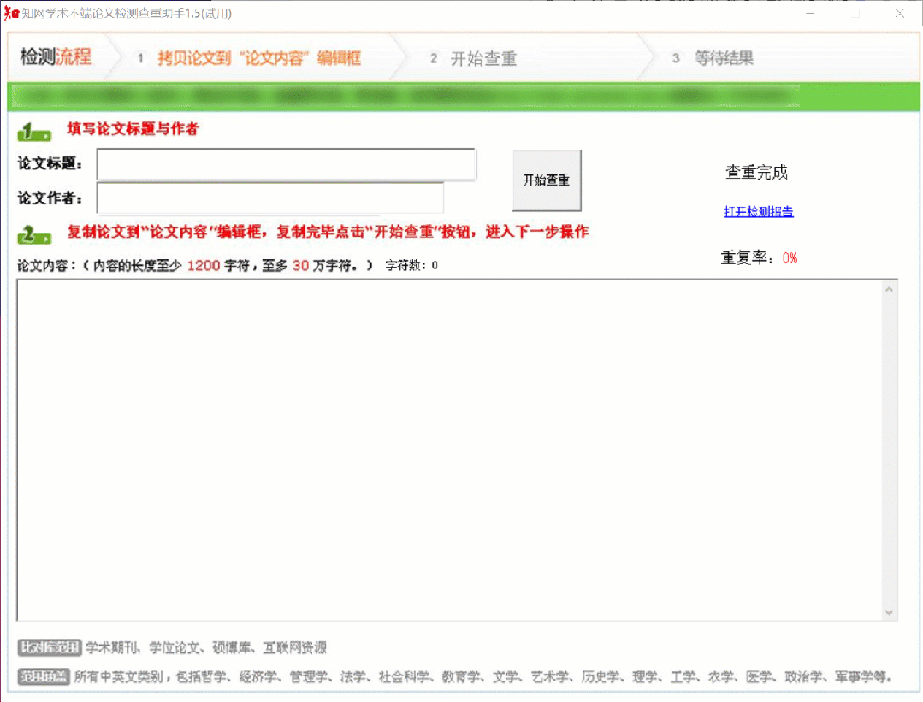
Task: Focus the 论文作者 input field
Action: tap(270, 198)
